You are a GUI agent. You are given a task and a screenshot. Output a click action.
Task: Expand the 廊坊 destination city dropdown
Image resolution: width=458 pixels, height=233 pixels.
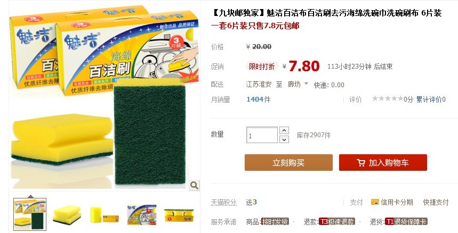coord(306,84)
